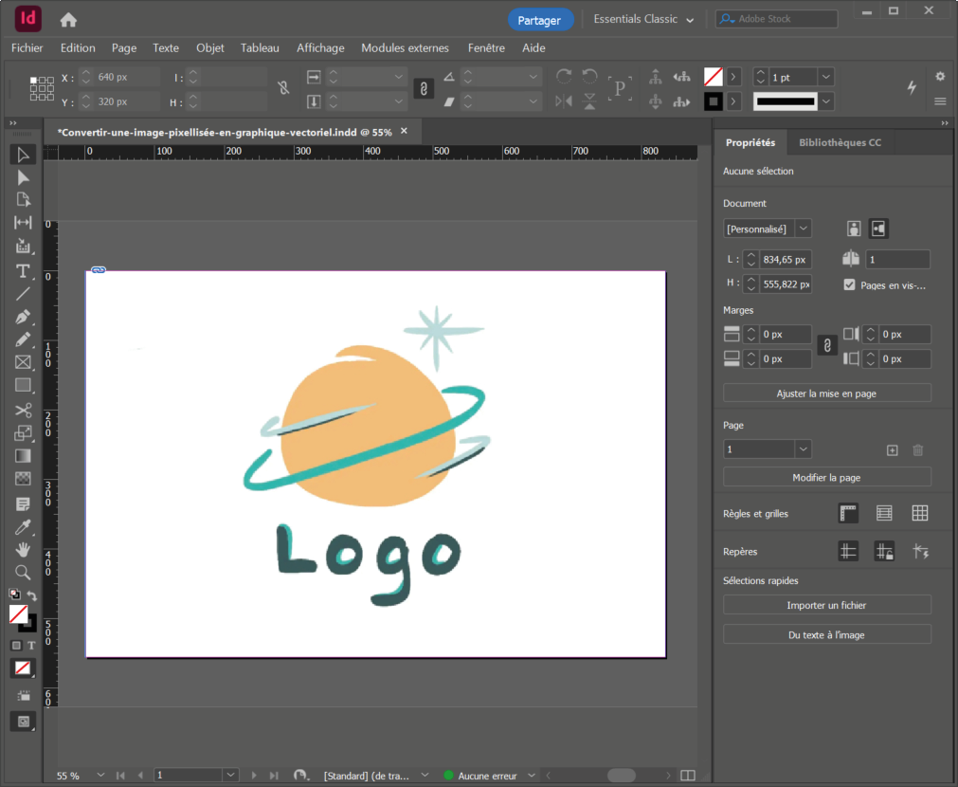
Task: Select the Direct Selection tool
Action: 24,177
